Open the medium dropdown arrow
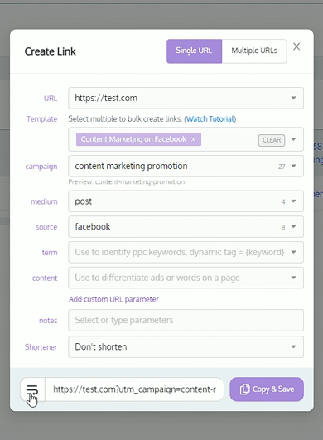This screenshot has height=440, width=323. [x=293, y=201]
